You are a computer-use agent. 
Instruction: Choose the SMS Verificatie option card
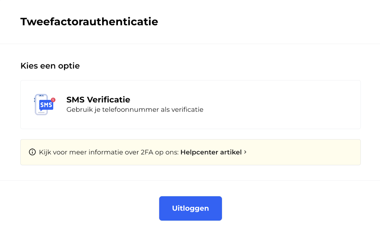click(x=190, y=104)
